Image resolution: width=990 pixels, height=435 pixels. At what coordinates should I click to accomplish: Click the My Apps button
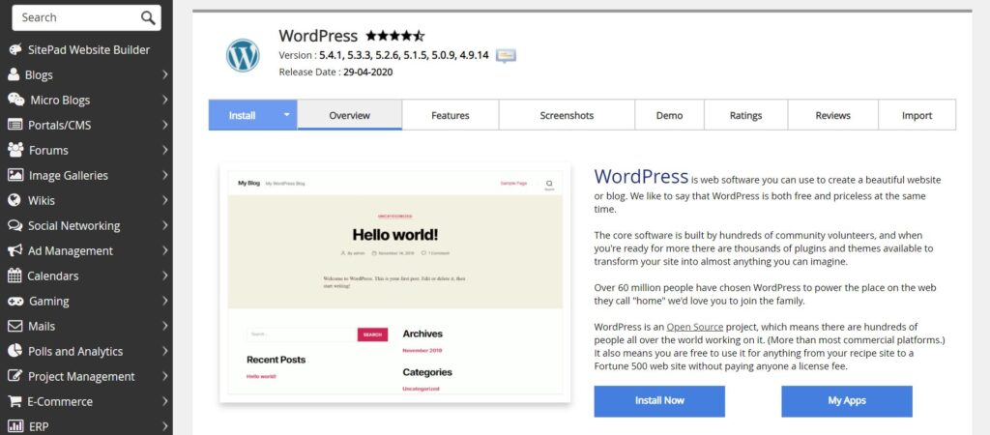click(x=847, y=401)
